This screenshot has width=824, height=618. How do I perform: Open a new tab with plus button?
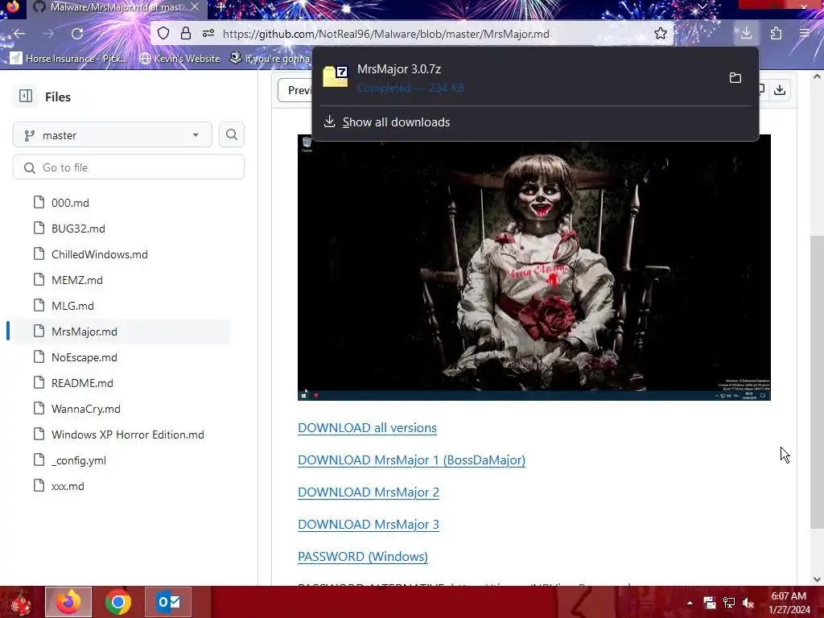pyautogui.click(x=221, y=7)
